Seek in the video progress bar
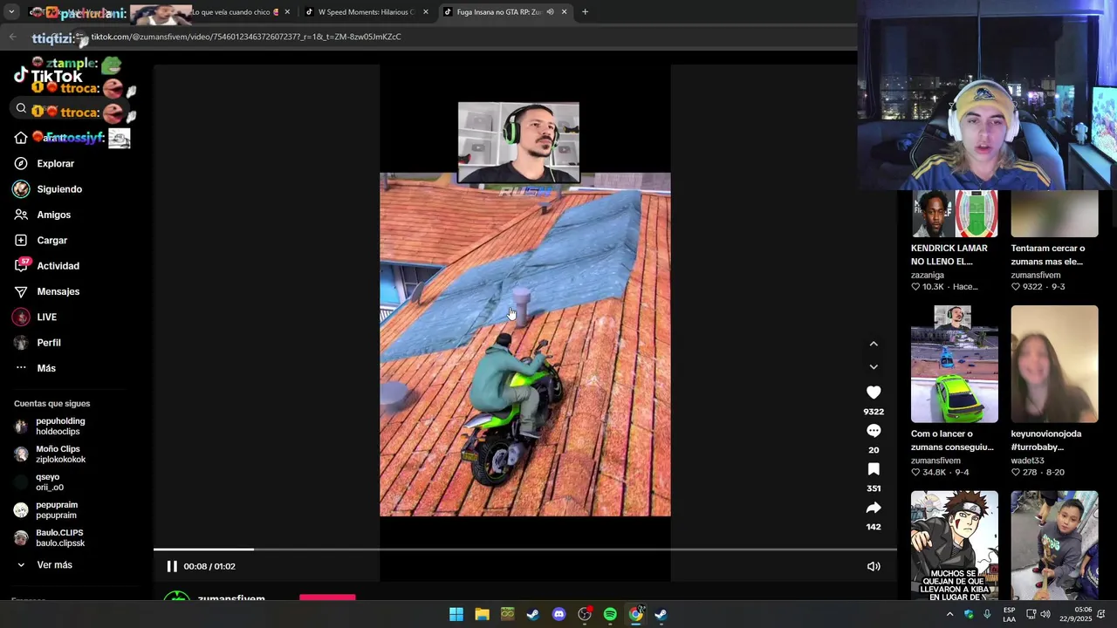Screen dimensions: 1117x628 pos(525,549)
